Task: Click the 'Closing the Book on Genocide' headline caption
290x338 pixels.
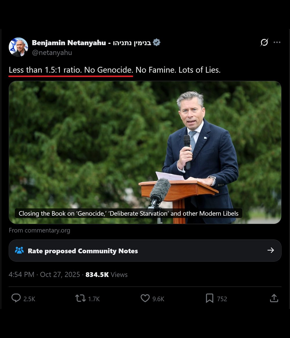Action: 128,213
